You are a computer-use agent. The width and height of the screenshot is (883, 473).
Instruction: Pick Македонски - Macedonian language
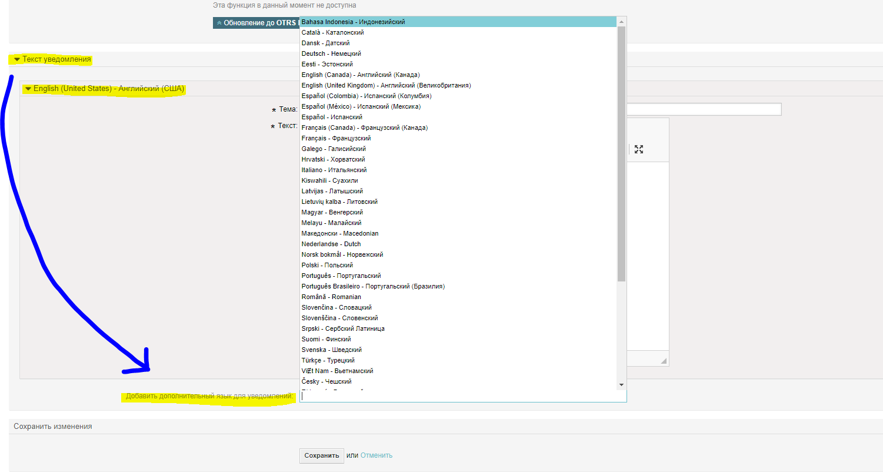[458, 233]
